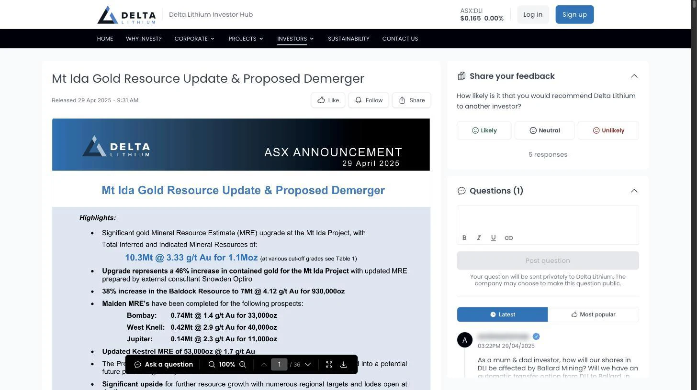Collapse the Questions panel
This screenshot has height=390, width=697.
pos(634,191)
